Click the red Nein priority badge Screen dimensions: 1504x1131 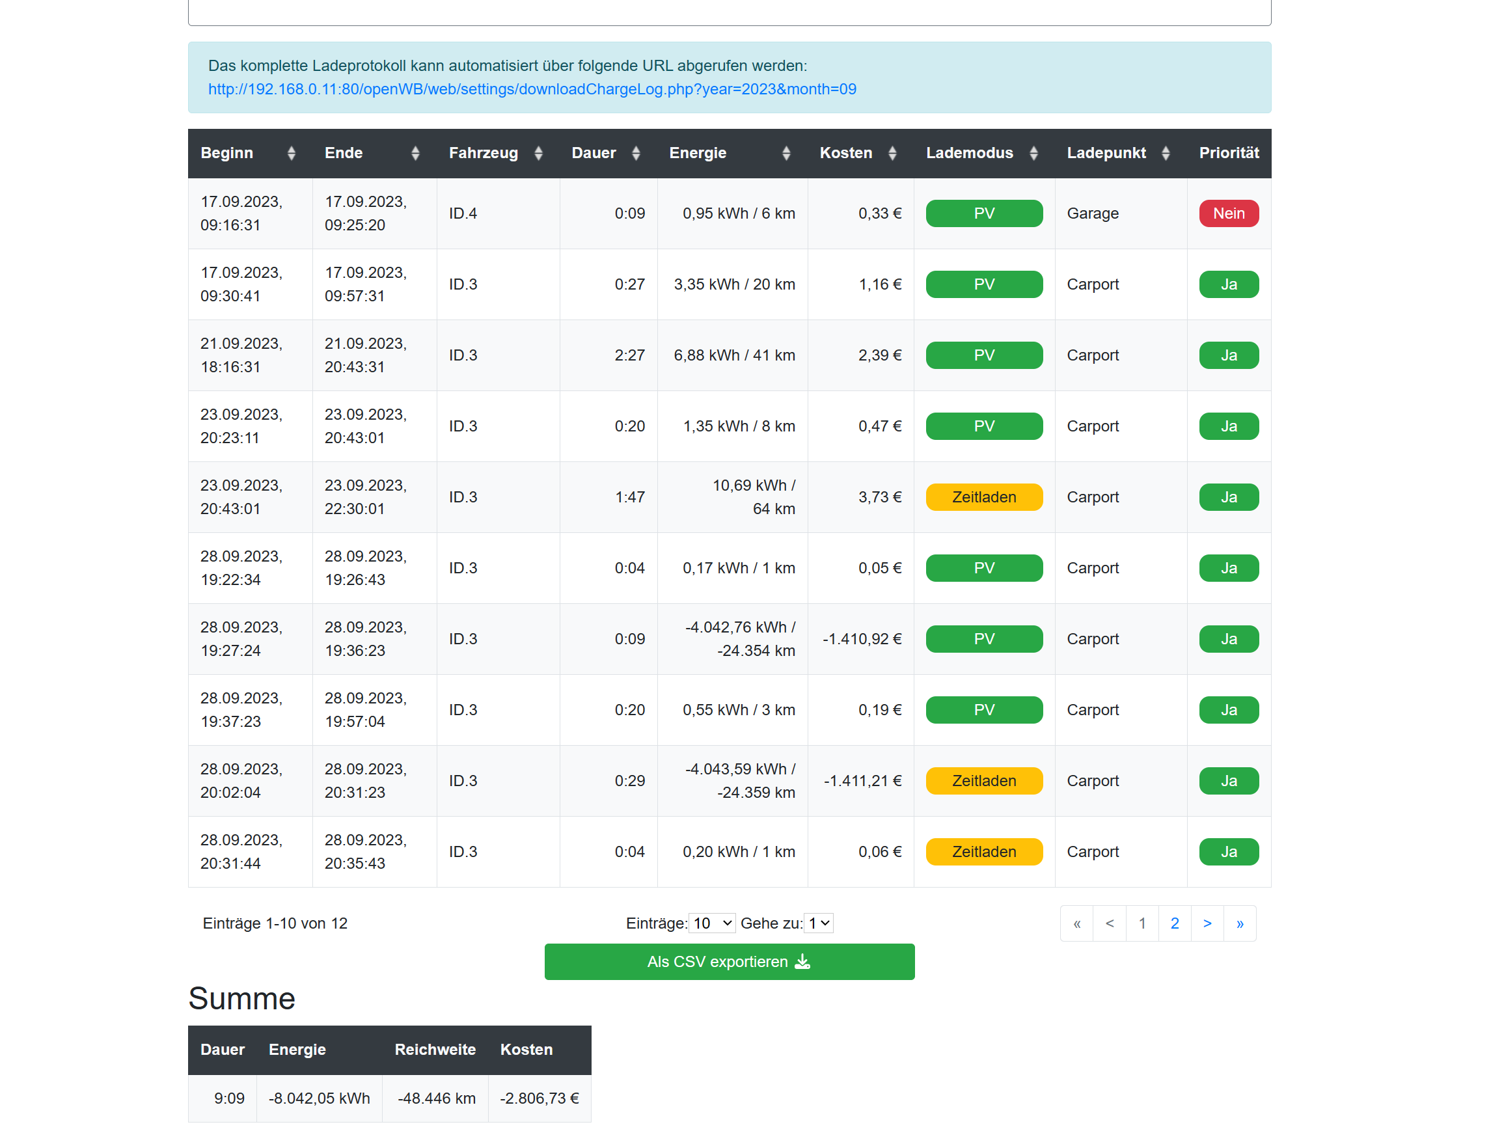point(1228,213)
